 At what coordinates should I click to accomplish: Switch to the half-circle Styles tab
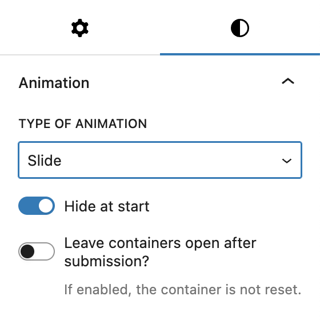(240, 28)
